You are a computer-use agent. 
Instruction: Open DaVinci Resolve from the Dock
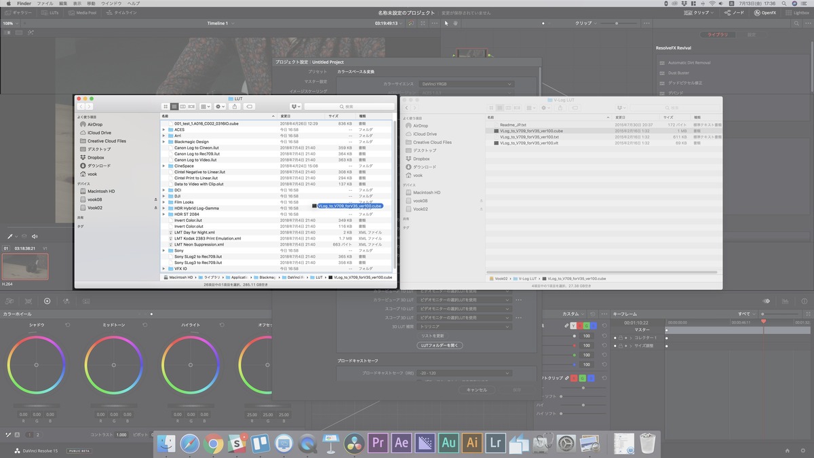[x=354, y=443]
